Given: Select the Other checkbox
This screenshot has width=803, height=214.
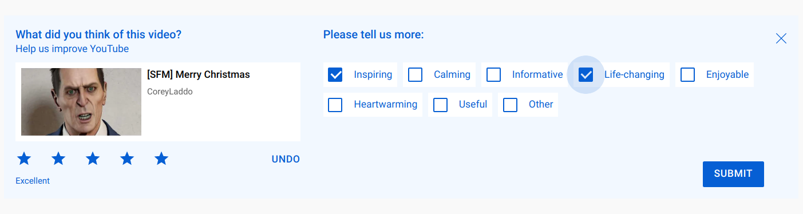Looking at the screenshot, I should [x=510, y=105].
